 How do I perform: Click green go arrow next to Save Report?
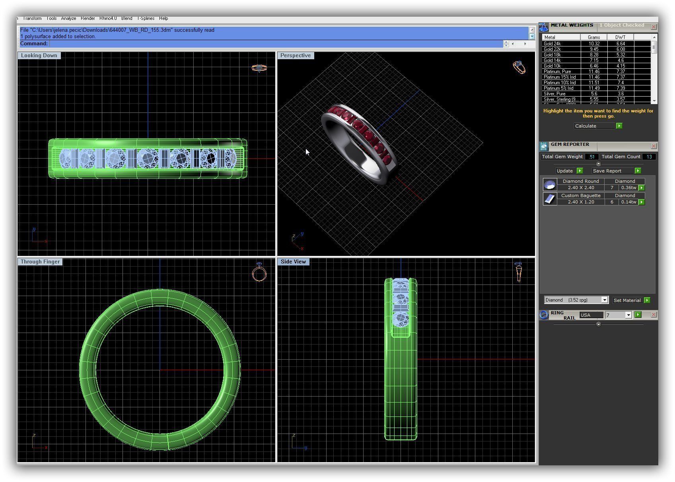click(x=638, y=171)
